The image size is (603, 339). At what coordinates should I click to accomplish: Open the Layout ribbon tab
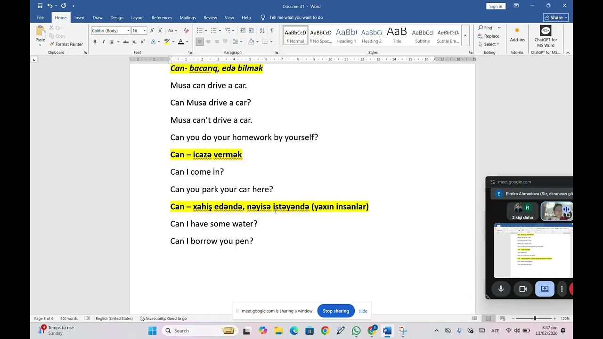[x=137, y=17]
